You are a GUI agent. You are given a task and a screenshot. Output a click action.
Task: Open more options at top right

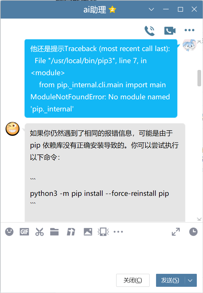pos(189,30)
